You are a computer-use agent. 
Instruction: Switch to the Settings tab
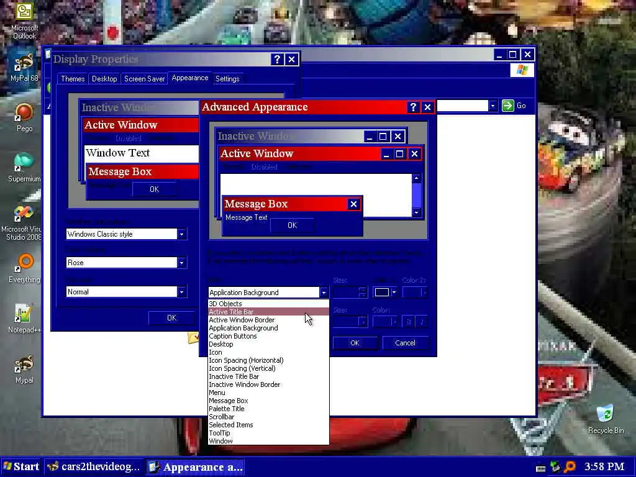227,79
